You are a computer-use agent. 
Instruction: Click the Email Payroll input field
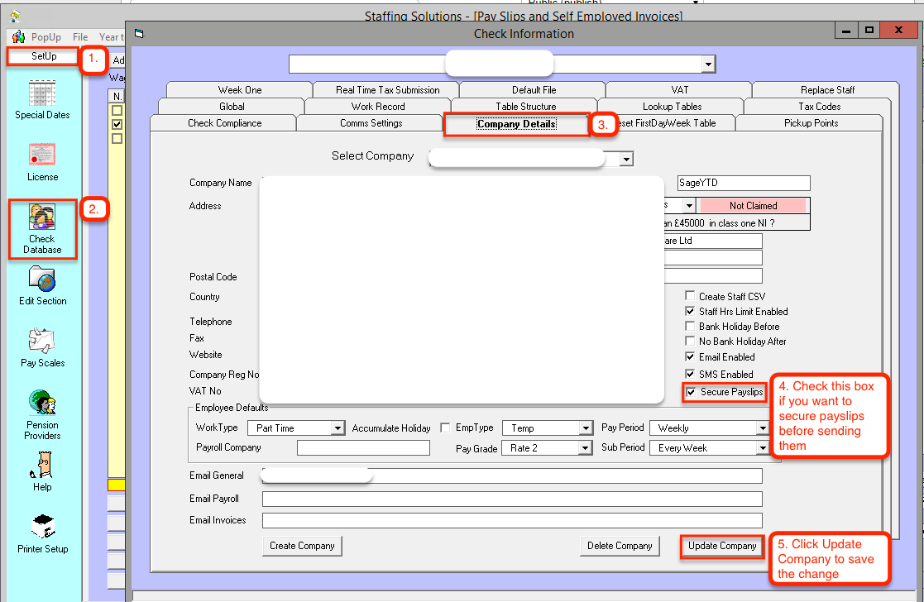click(512, 499)
